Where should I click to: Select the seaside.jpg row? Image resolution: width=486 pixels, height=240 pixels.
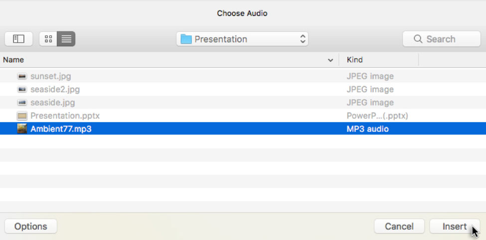tap(52, 103)
